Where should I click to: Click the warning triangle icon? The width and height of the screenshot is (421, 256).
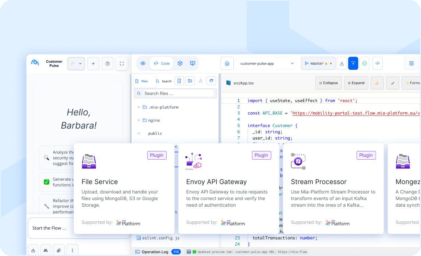[x=201, y=81]
